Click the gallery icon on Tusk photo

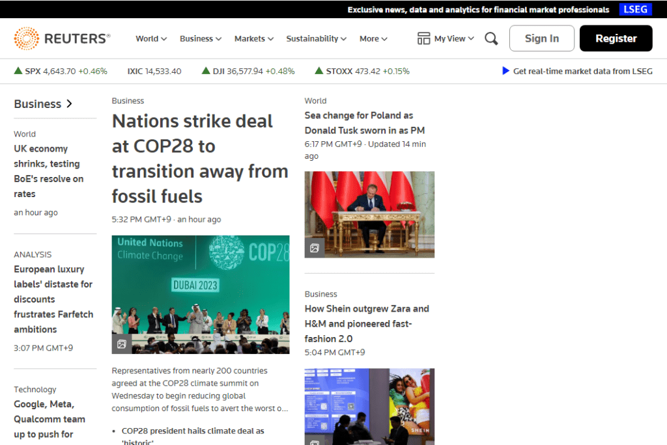point(314,248)
